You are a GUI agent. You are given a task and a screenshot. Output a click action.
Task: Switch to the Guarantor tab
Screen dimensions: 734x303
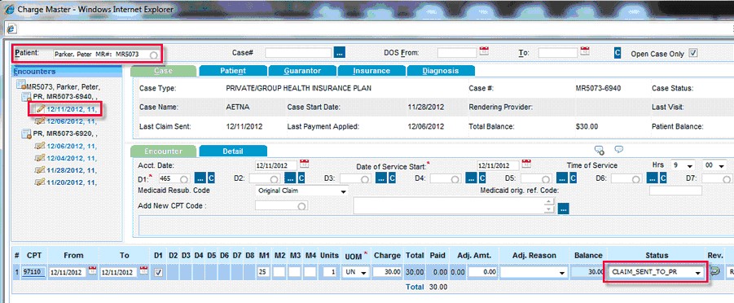tap(302, 71)
